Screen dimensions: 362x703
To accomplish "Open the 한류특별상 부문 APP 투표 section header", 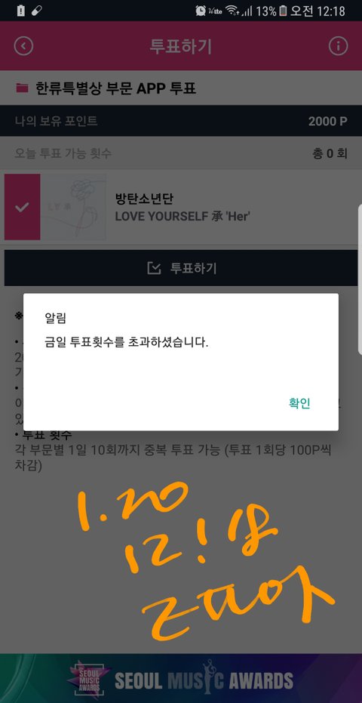I will click(x=181, y=88).
